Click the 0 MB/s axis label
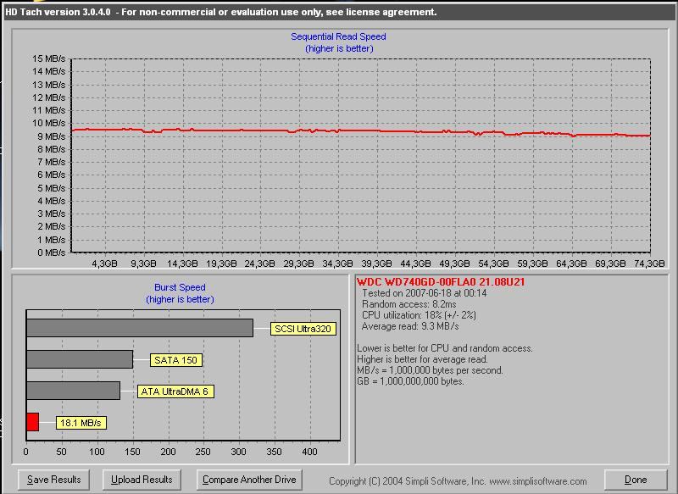The image size is (678, 494). tap(51, 253)
